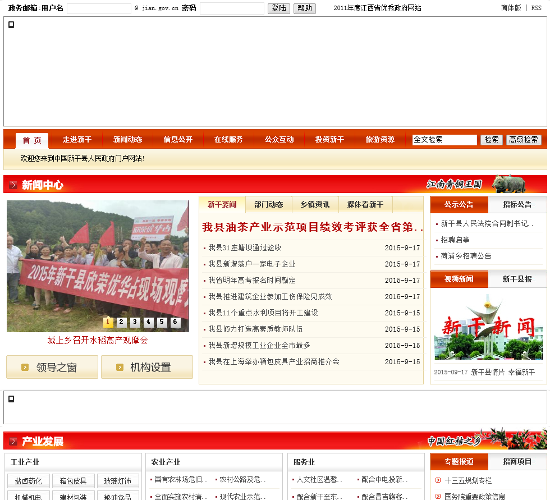Click the 登陆 login button
Viewport: 550px width, 500px height.
279,8
